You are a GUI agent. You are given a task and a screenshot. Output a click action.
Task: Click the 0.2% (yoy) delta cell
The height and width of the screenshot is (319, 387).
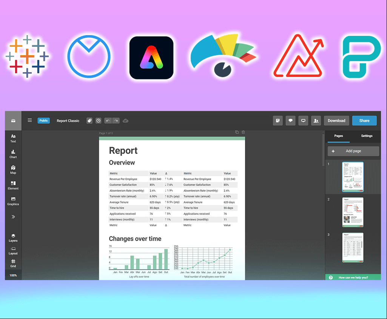pos(172,196)
